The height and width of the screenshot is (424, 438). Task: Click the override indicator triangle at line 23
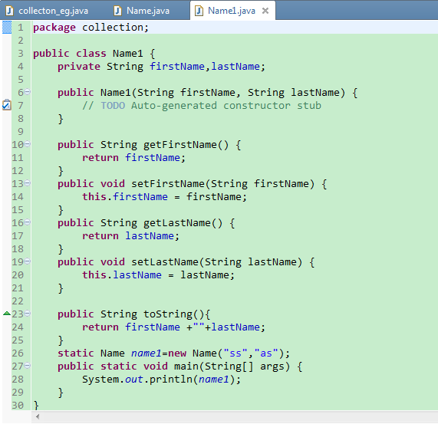tap(7, 314)
